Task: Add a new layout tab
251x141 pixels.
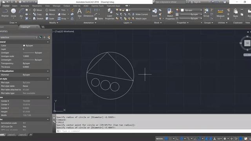Action: click(x=31, y=135)
